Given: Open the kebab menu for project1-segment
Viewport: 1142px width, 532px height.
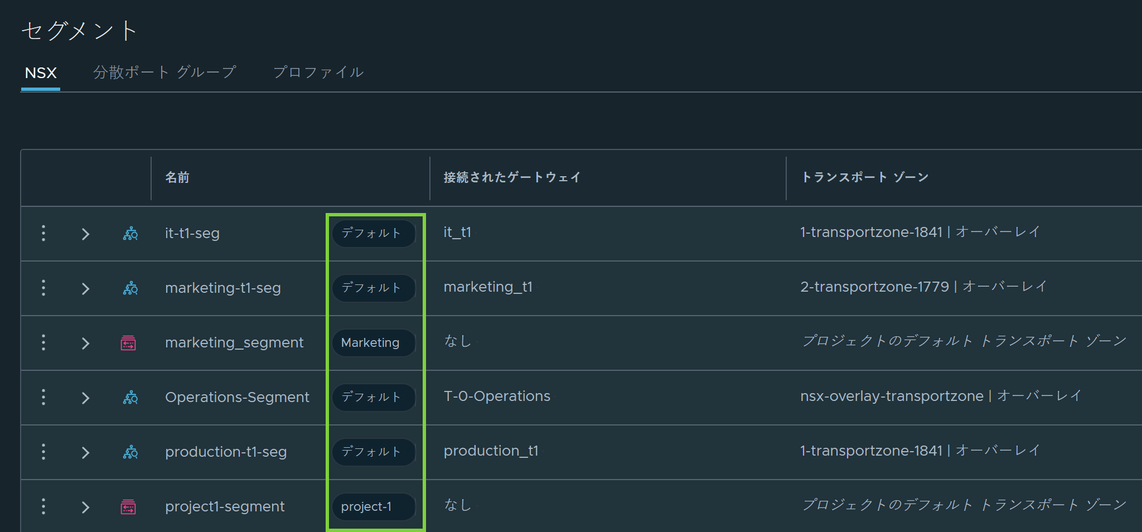Looking at the screenshot, I should [43, 506].
